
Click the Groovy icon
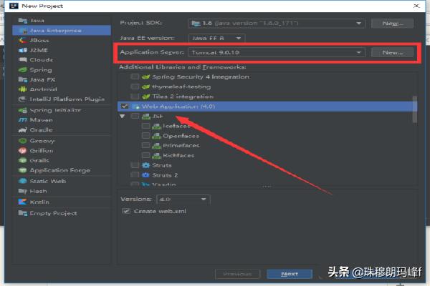tap(23, 141)
